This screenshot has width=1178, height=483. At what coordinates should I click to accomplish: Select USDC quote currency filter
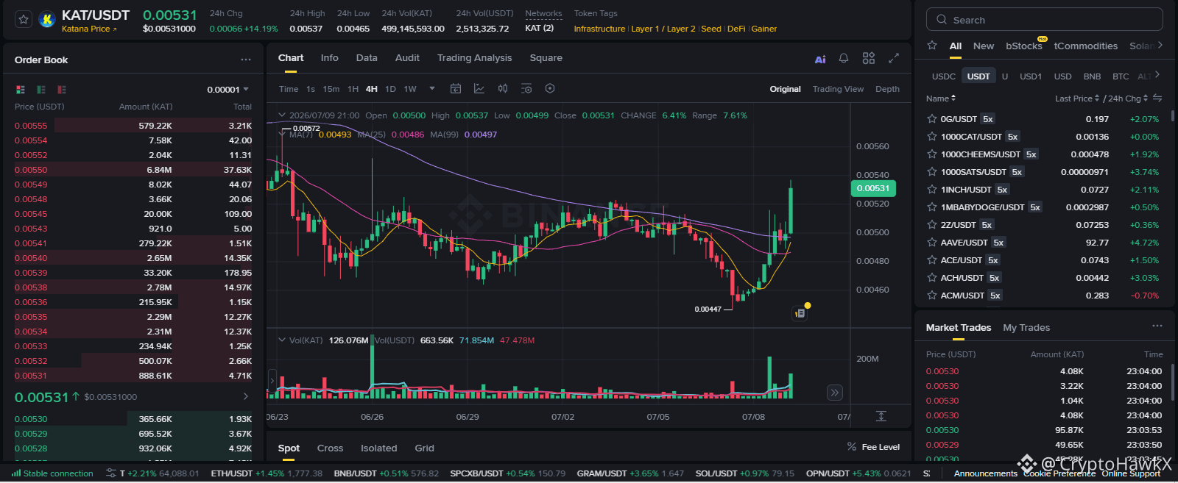coord(943,76)
